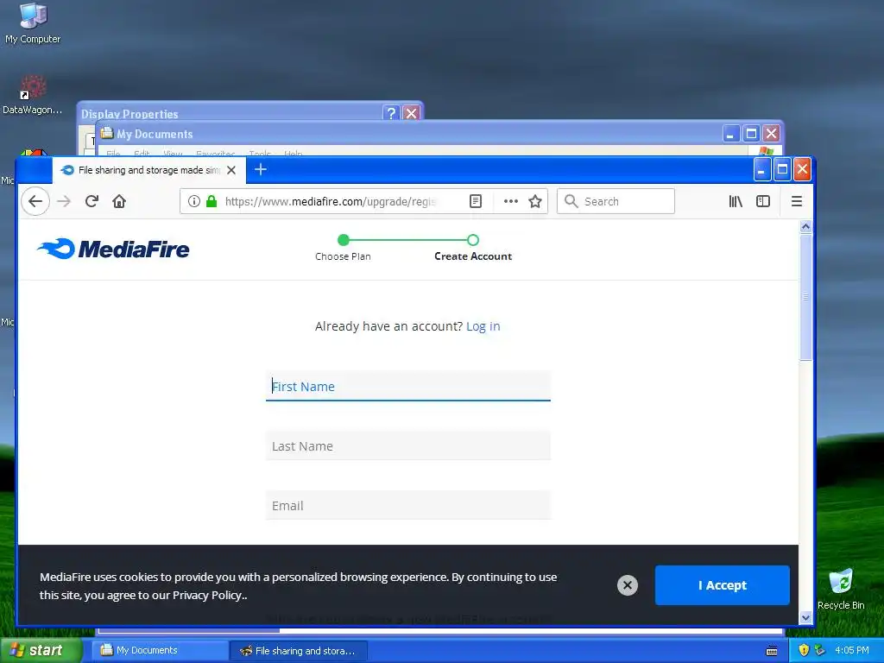Click the Choose Plan label

(x=343, y=256)
